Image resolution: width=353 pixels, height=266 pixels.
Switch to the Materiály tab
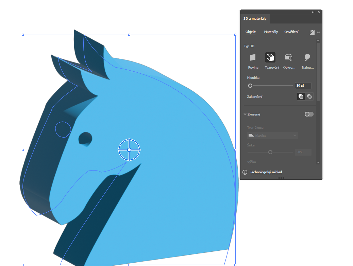point(271,32)
